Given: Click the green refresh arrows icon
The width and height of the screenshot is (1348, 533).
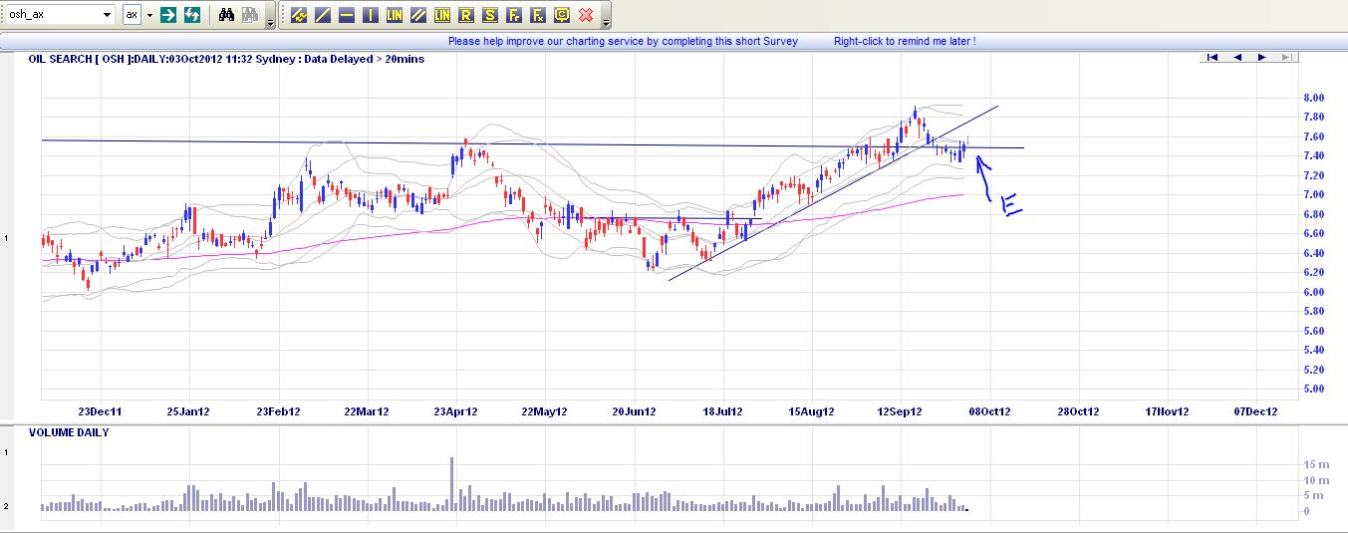Looking at the screenshot, I should pyautogui.click(x=192, y=15).
